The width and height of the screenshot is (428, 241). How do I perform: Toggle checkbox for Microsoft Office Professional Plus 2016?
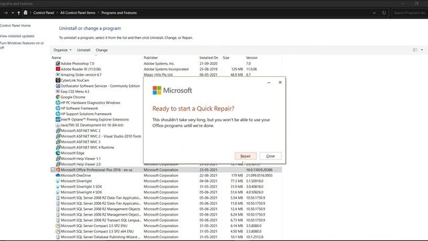pos(53,169)
